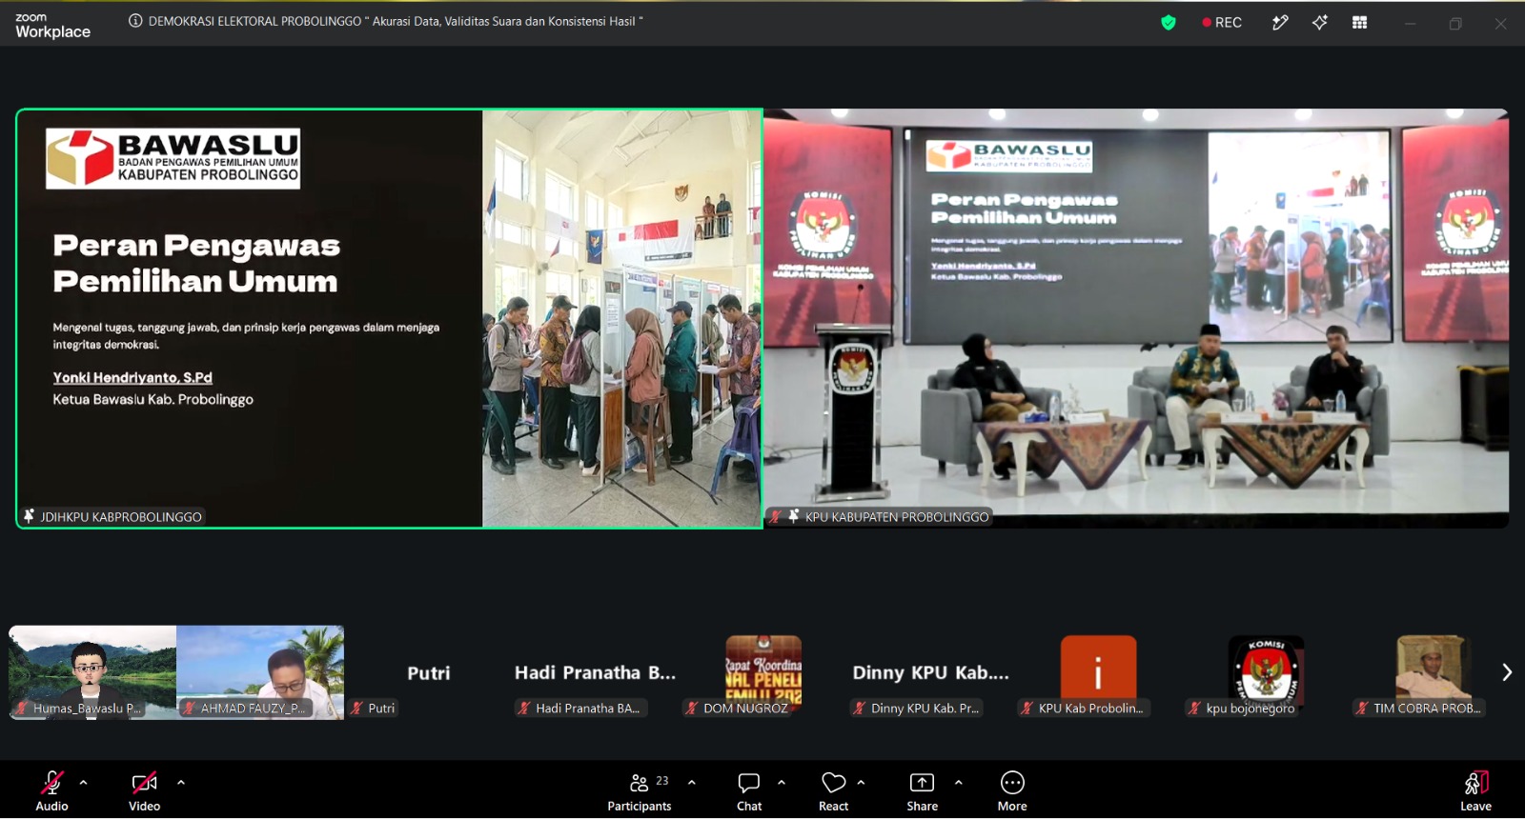Select the JDIHKPU shared Bawaslu slide tile
This screenshot has height=819, width=1525.
point(389,318)
